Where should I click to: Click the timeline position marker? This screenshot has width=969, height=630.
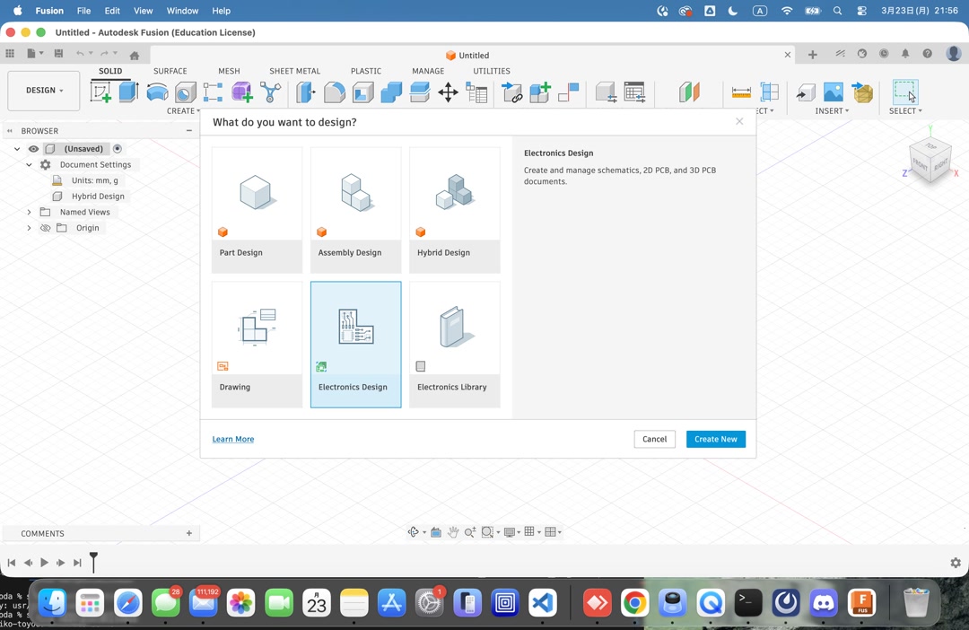point(93,562)
